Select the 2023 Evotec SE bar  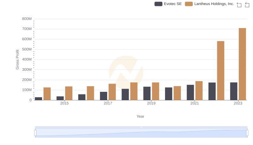point(234,92)
